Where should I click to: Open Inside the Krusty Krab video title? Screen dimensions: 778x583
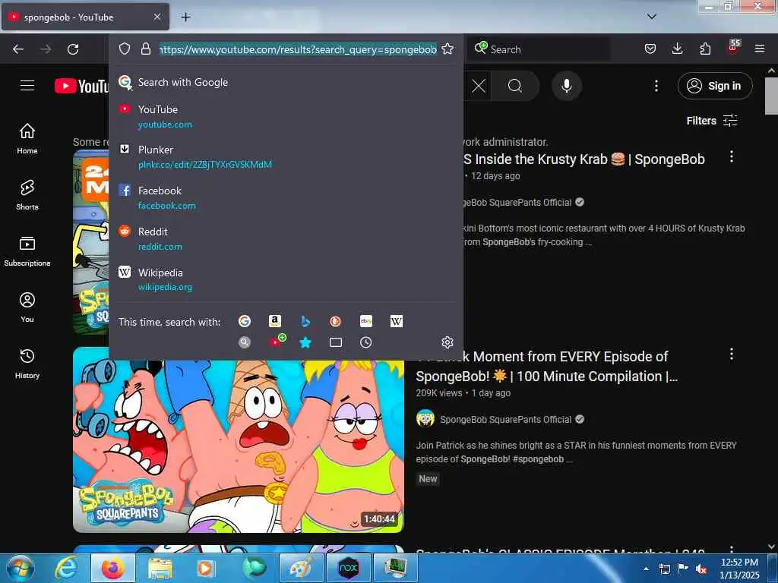[584, 159]
